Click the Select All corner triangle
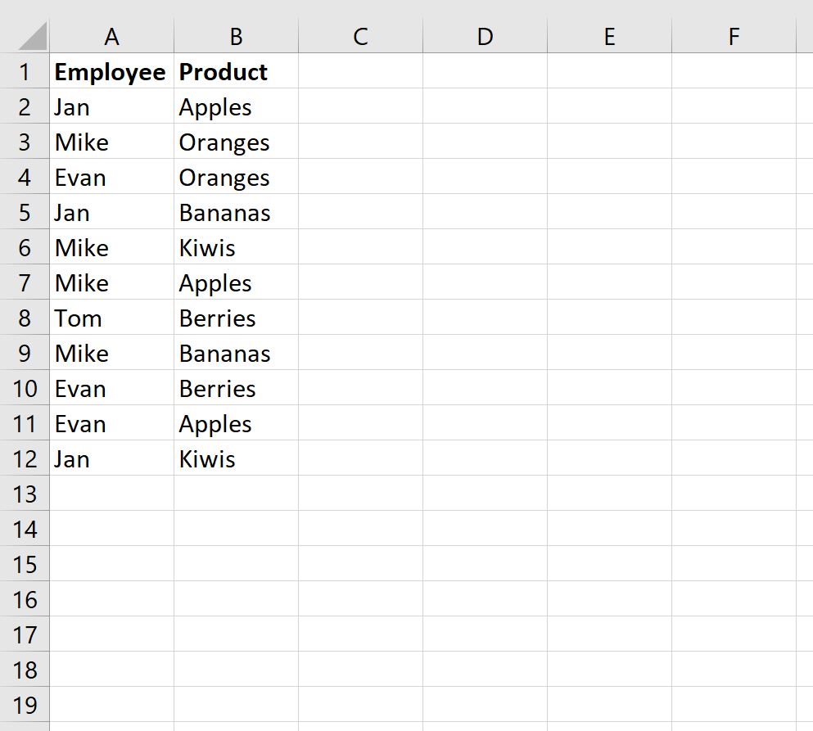Screen dimensions: 813x731 [x=32, y=36]
